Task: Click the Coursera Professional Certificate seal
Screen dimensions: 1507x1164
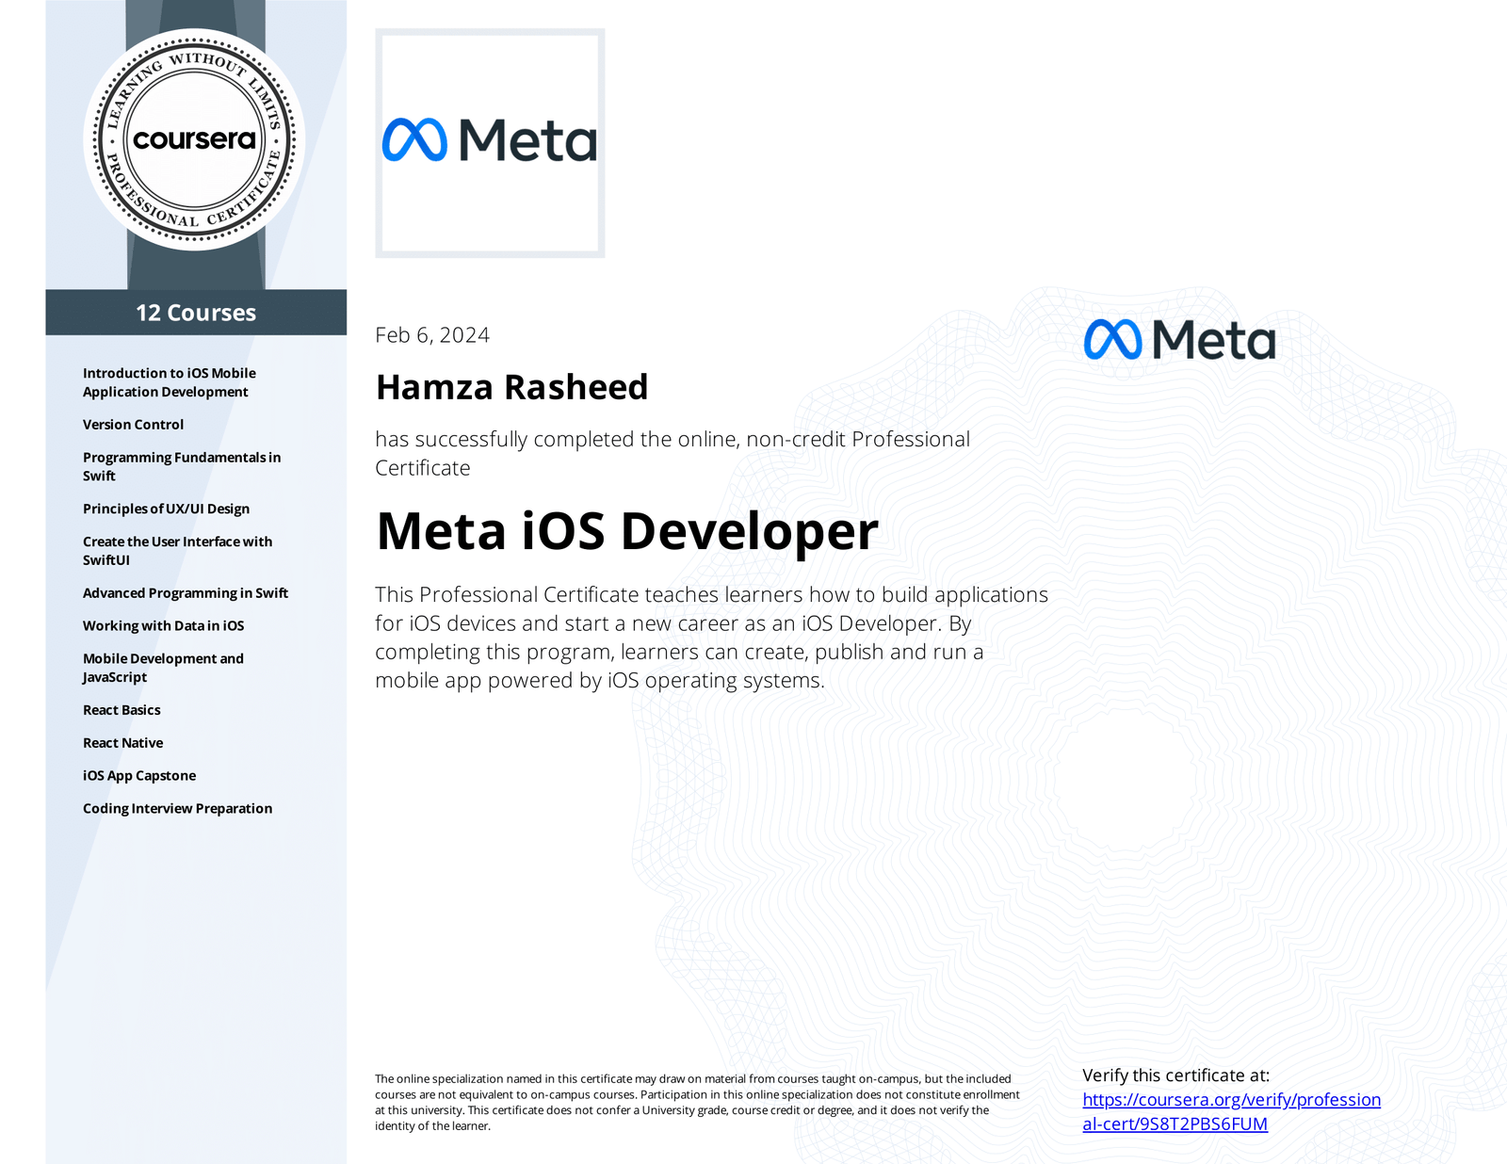Action: [x=195, y=139]
